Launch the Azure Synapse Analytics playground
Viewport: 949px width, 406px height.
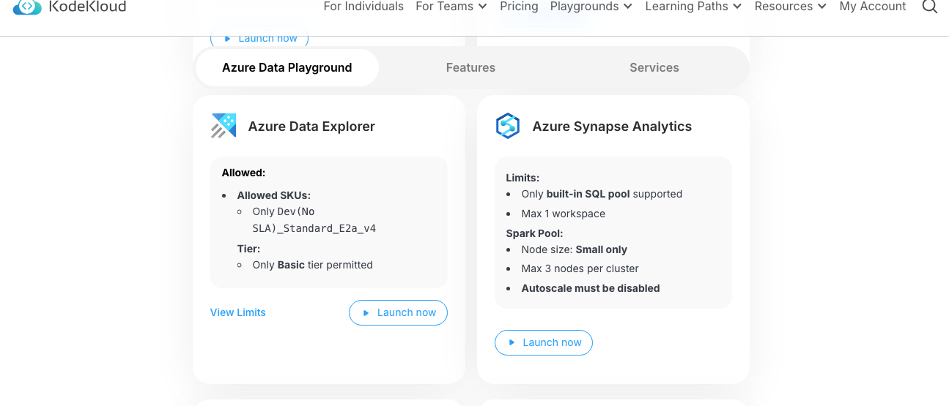(544, 342)
